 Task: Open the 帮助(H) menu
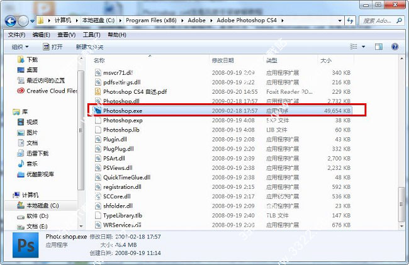click(x=117, y=35)
